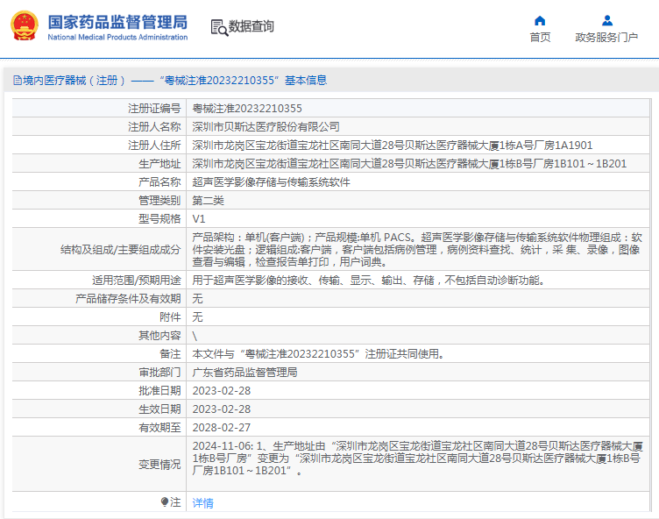Select effective date 2023-02-28 in 生效日期 row
The width and height of the screenshot is (659, 519).
pos(222,409)
